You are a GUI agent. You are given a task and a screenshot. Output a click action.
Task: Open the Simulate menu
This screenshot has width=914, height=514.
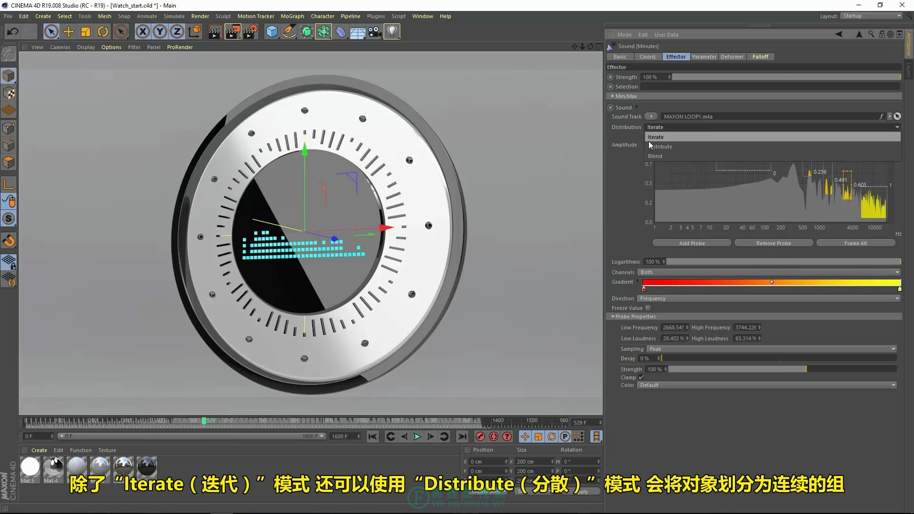pyautogui.click(x=174, y=16)
